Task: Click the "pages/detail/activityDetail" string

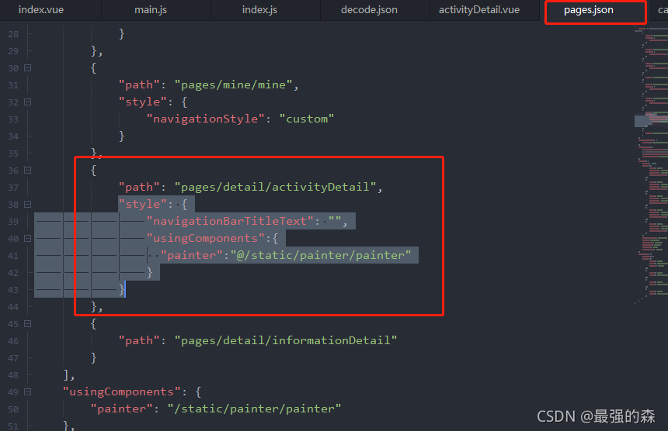Action: [276, 187]
